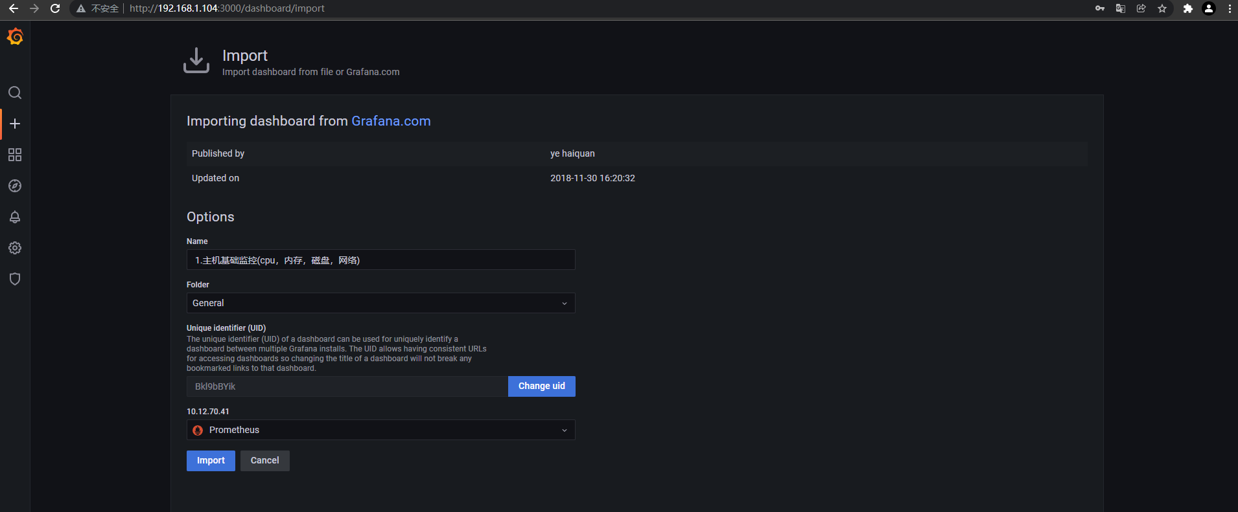Viewport: 1238px width, 512px height.
Task: Open the browser three-dot menu
Action: click(1230, 8)
